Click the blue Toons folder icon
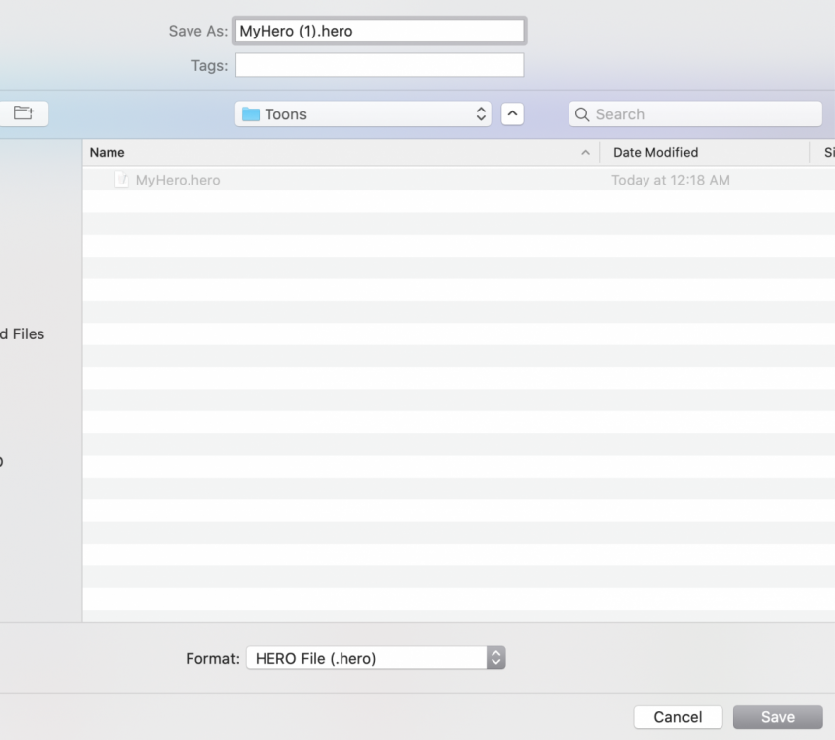The width and height of the screenshot is (835, 740). pos(251,114)
